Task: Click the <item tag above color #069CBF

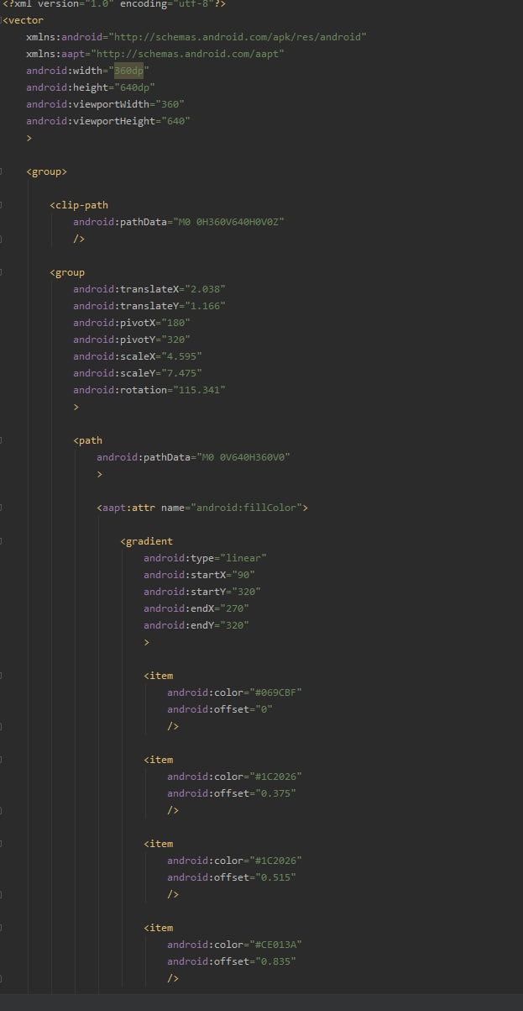Action: tap(159, 676)
